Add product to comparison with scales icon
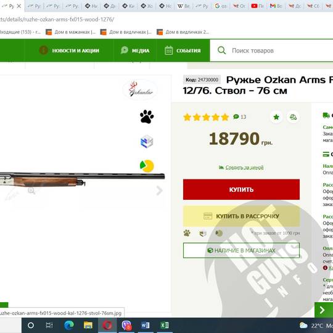The height and width of the screenshot is (333, 333). 293,117
